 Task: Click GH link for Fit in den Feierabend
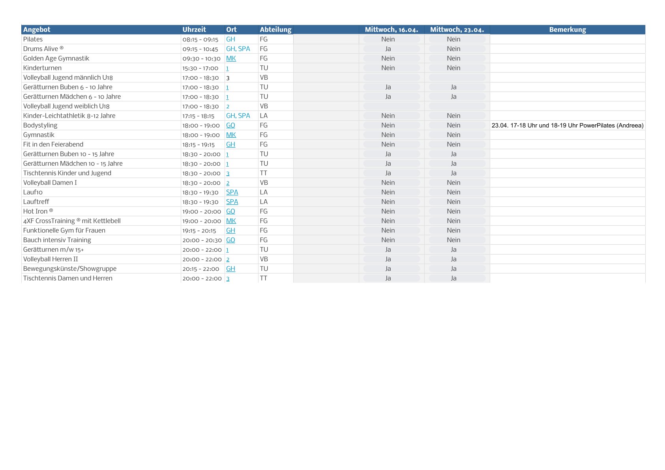coord(230,144)
